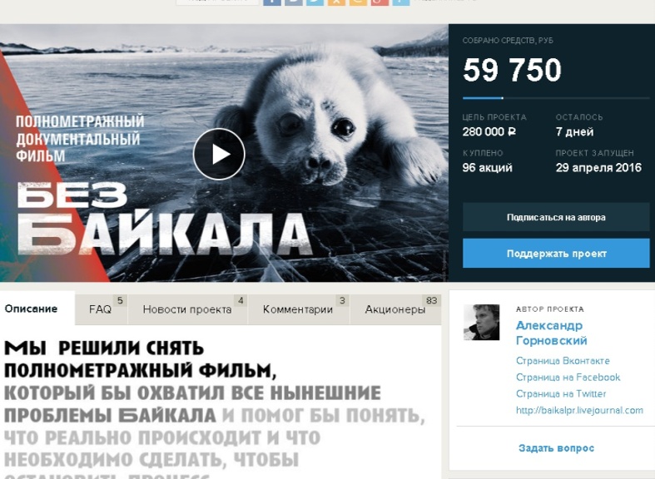Click the remaining time 7 дней
655x479 pixels.
(574, 132)
